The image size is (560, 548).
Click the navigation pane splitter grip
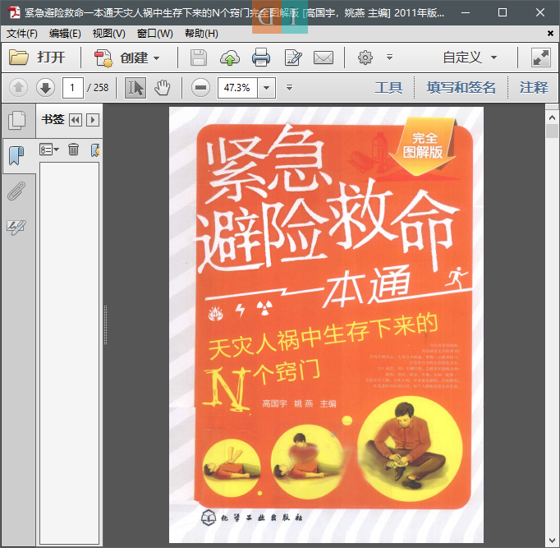pyautogui.click(x=105, y=325)
